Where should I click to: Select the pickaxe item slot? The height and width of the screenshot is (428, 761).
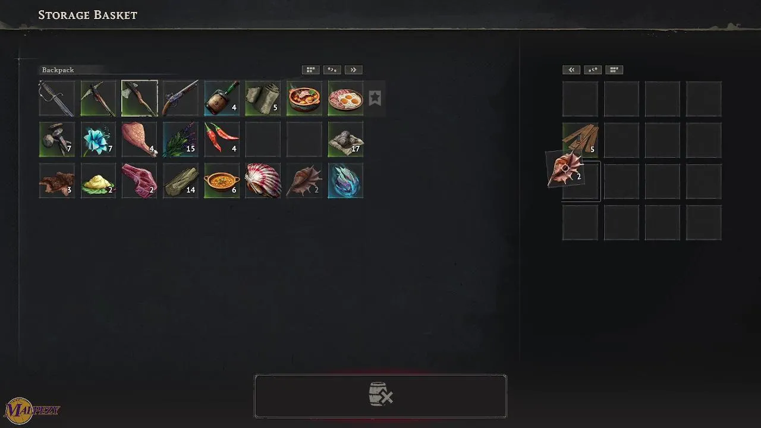(98, 98)
